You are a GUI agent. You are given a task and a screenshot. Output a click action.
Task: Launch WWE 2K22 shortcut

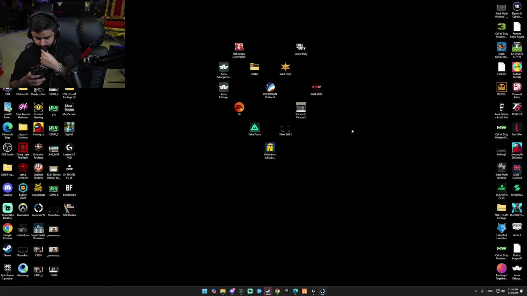tap(316, 89)
